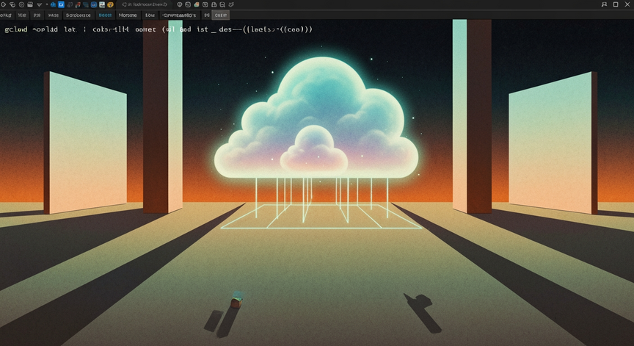Image resolution: width=634 pixels, height=346 pixels.
Task: Click the bird-shaped icon right of the magnifier
Action: (231, 4)
